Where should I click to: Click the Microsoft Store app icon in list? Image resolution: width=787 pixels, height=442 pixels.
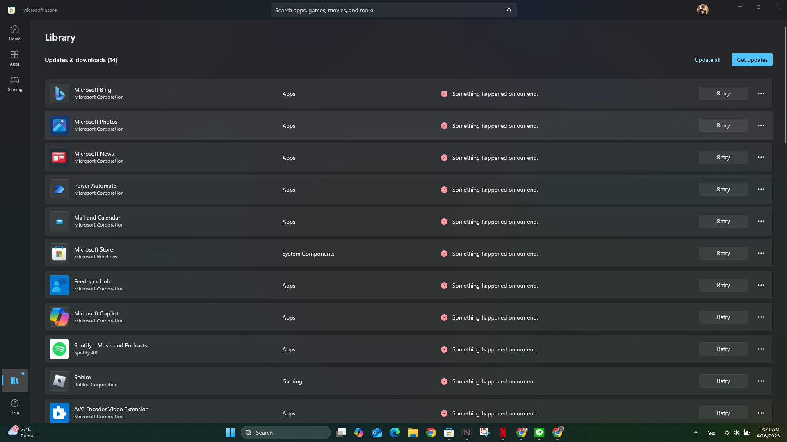point(59,253)
